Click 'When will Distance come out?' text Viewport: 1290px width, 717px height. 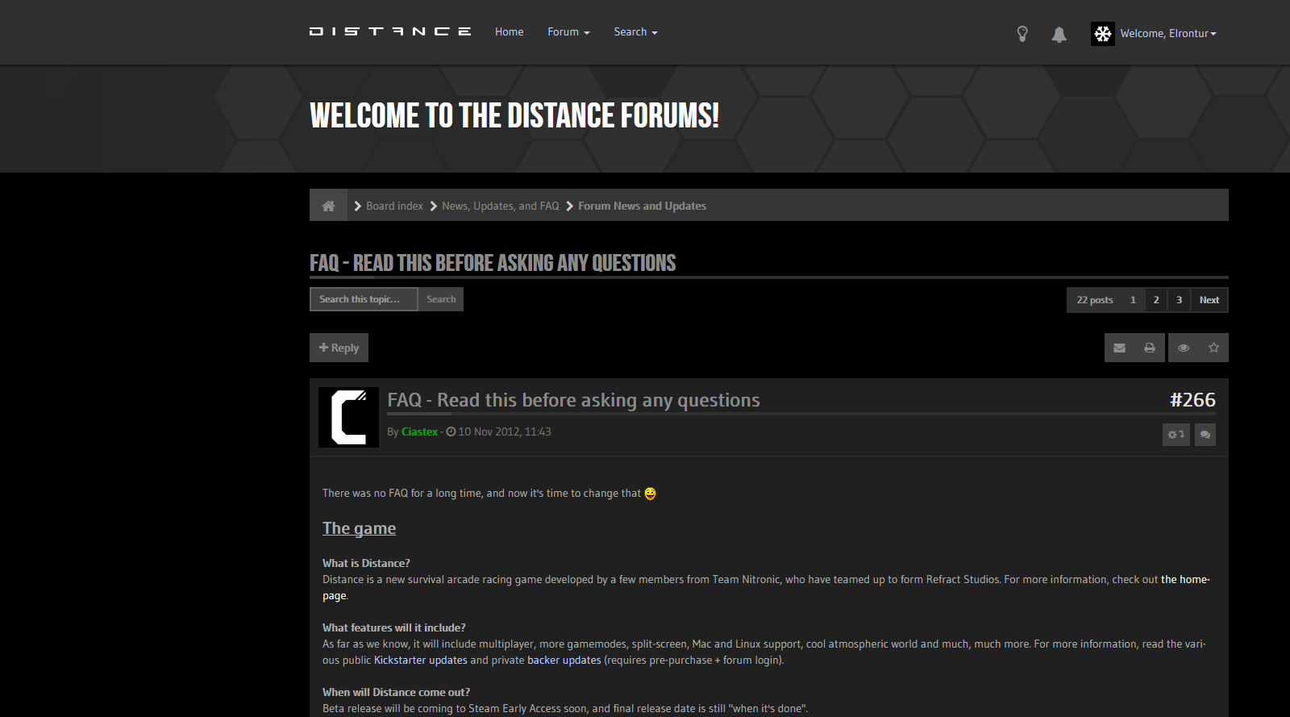click(396, 692)
